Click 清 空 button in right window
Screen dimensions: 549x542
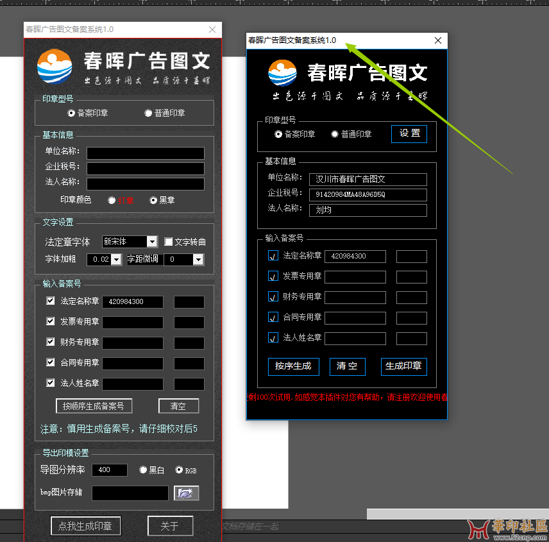pos(348,367)
